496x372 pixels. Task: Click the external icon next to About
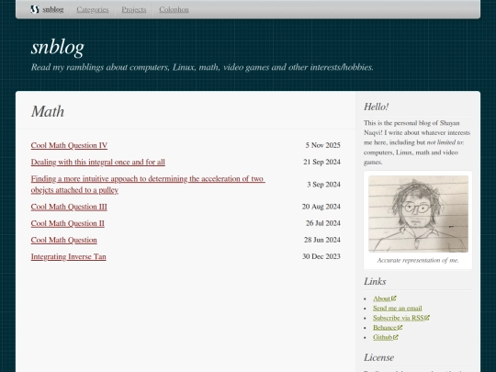393,299
